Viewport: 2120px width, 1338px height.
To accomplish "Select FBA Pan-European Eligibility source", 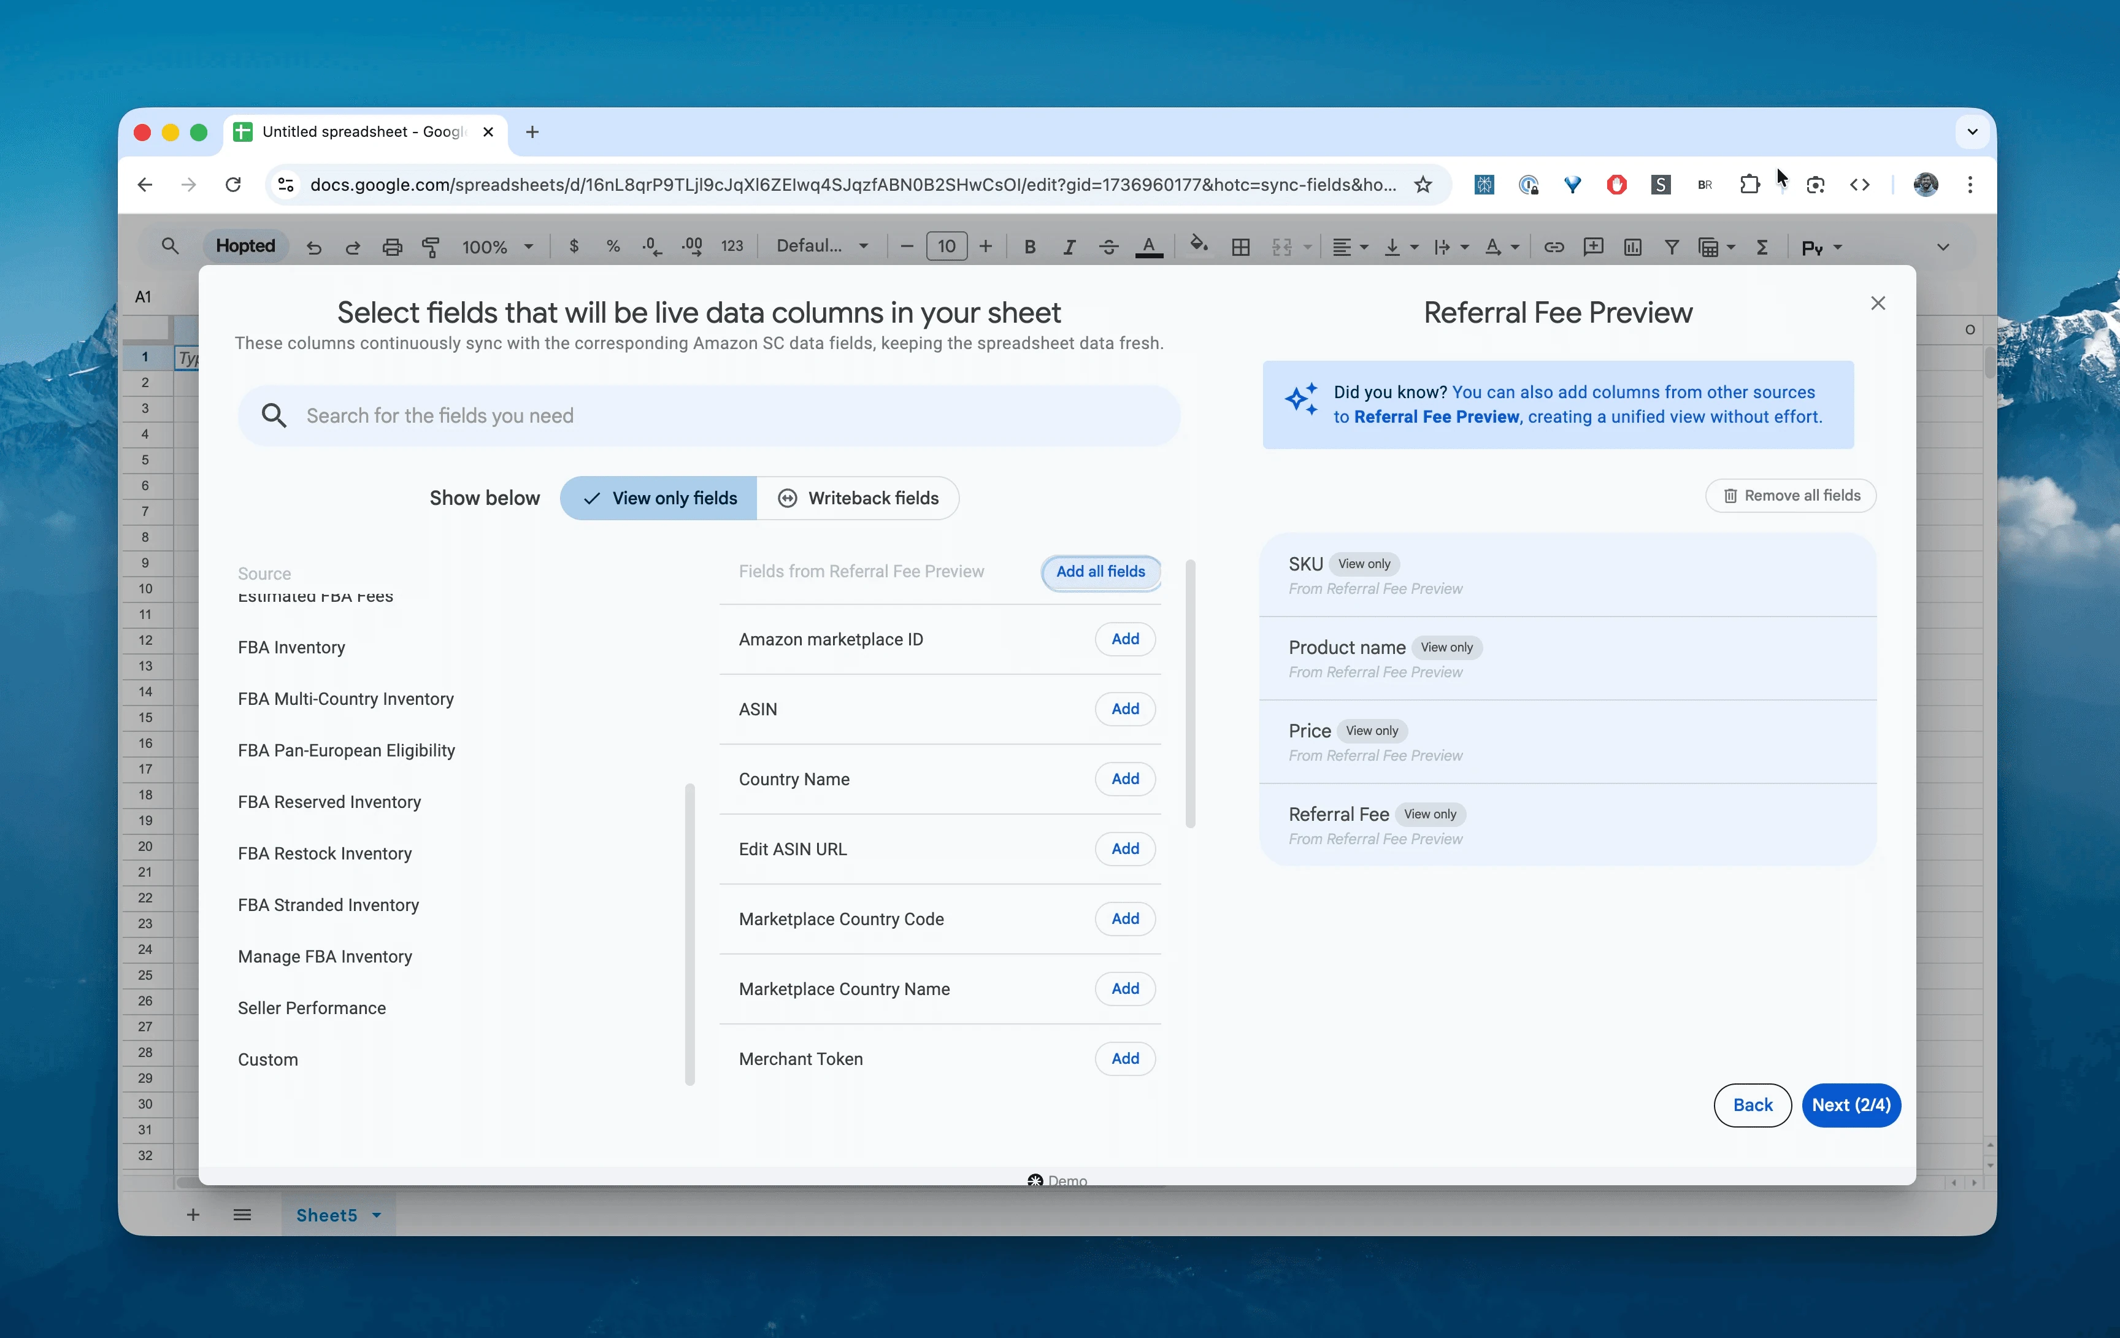I will coord(347,751).
